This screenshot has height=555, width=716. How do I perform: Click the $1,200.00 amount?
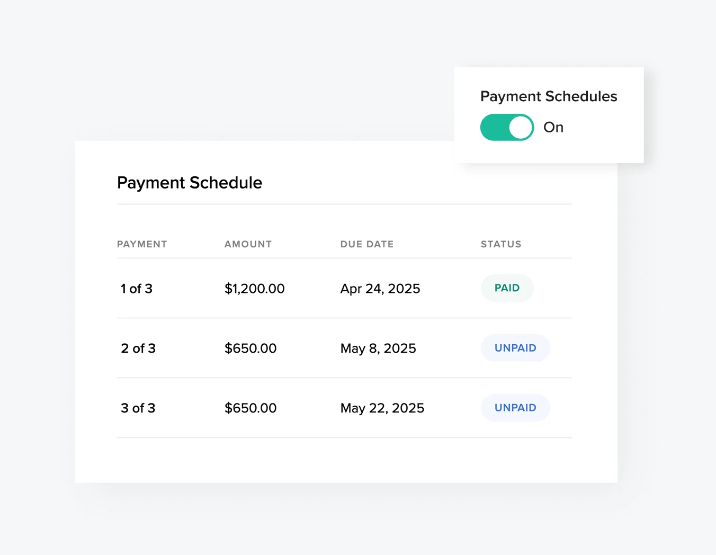point(255,289)
